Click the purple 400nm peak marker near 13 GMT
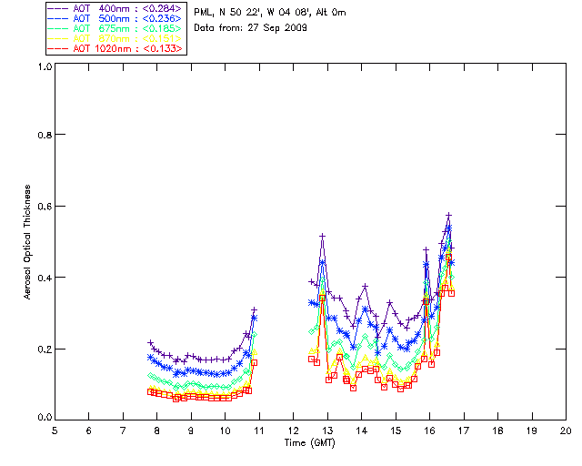This screenshot has width=582, height=466. (322, 236)
